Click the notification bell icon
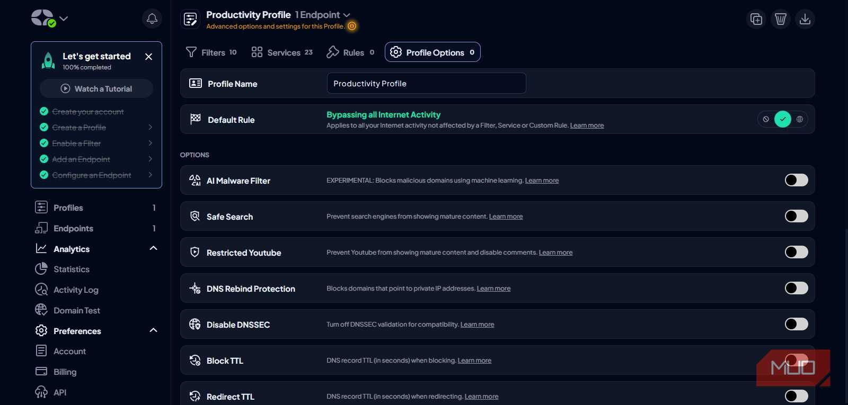The width and height of the screenshot is (848, 405). click(152, 19)
